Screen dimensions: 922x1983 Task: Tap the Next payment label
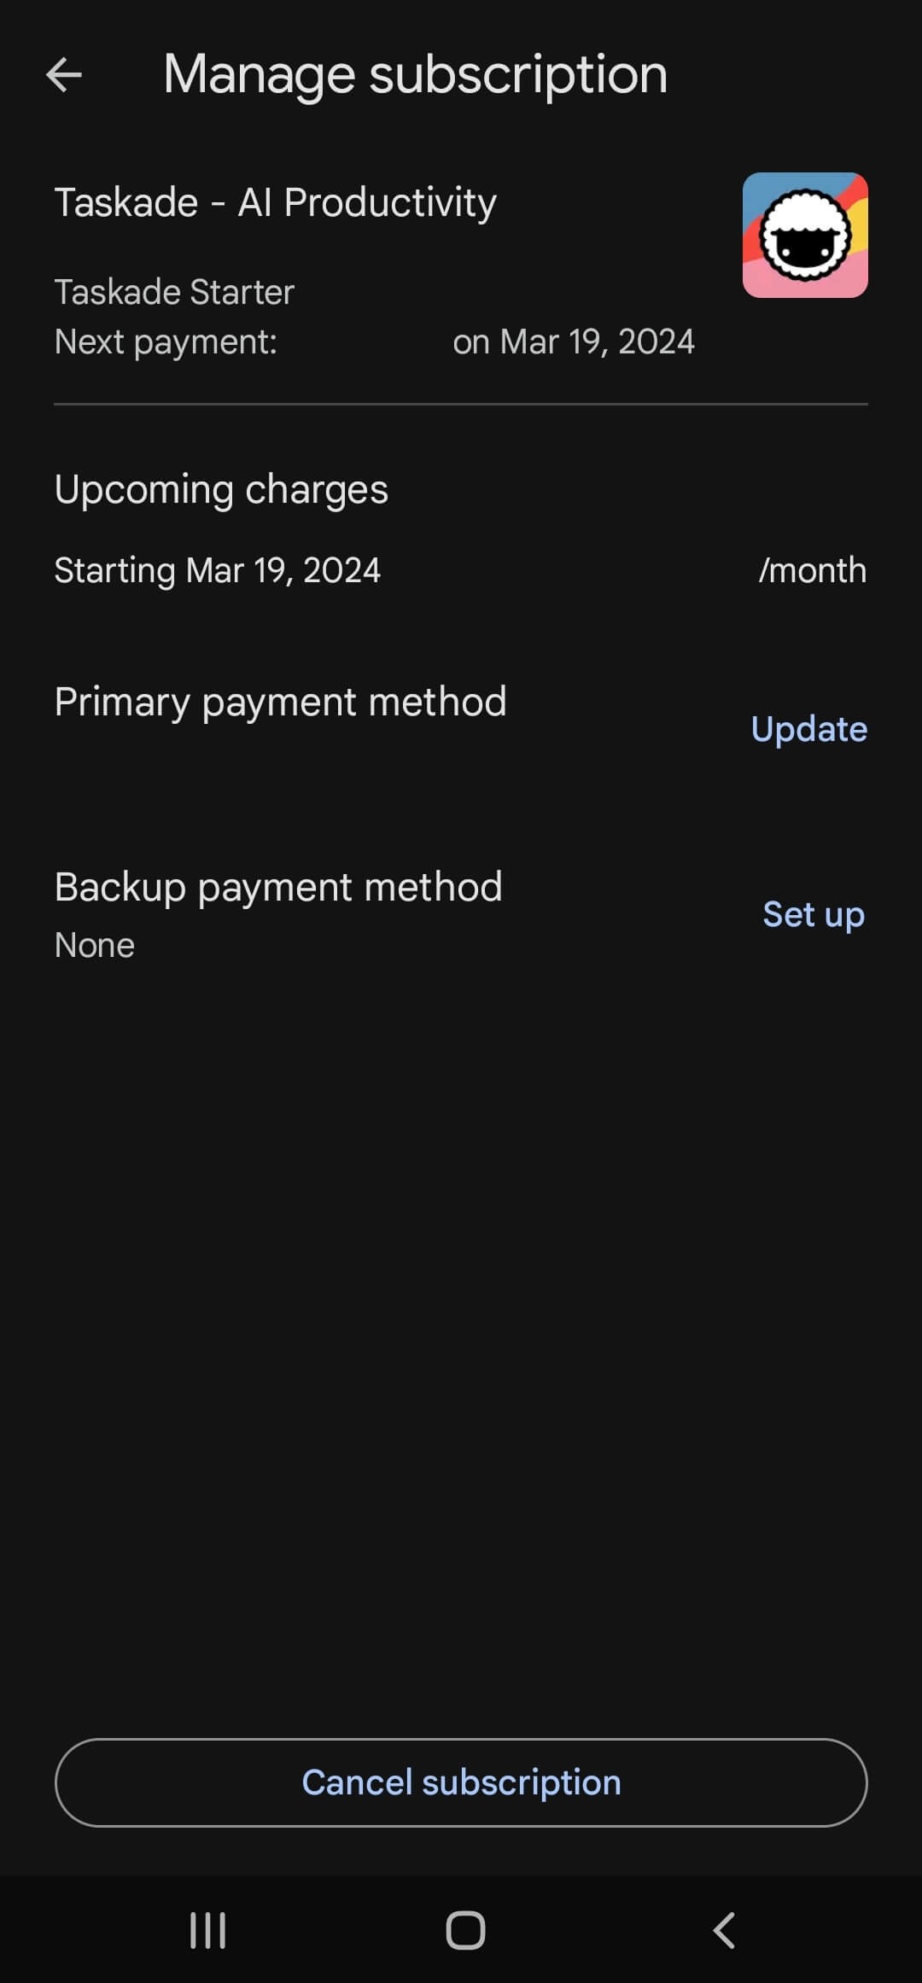[x=166, y=342]
